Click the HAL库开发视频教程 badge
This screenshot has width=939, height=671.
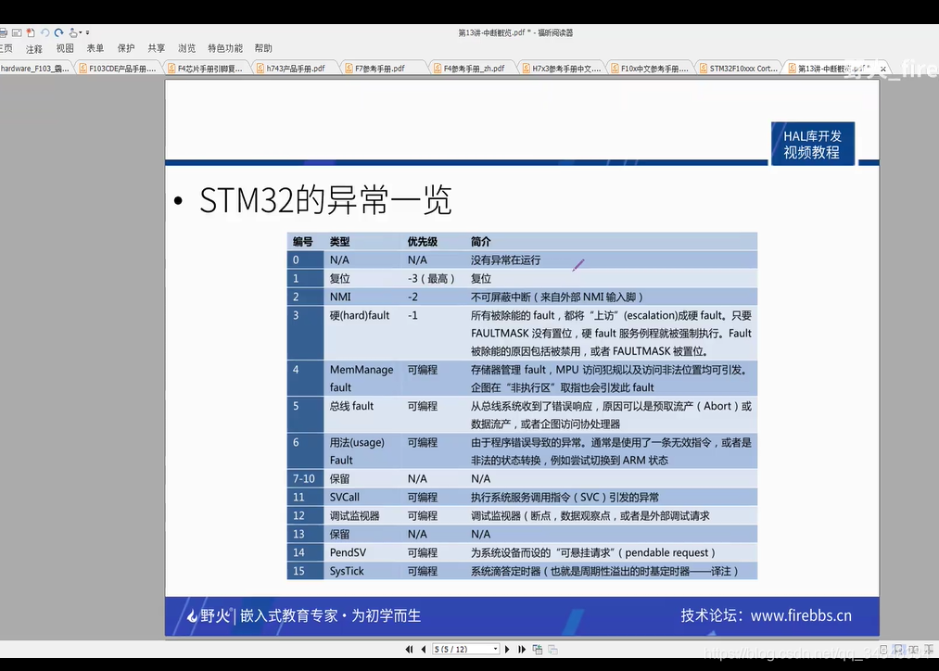coord(813,144)
